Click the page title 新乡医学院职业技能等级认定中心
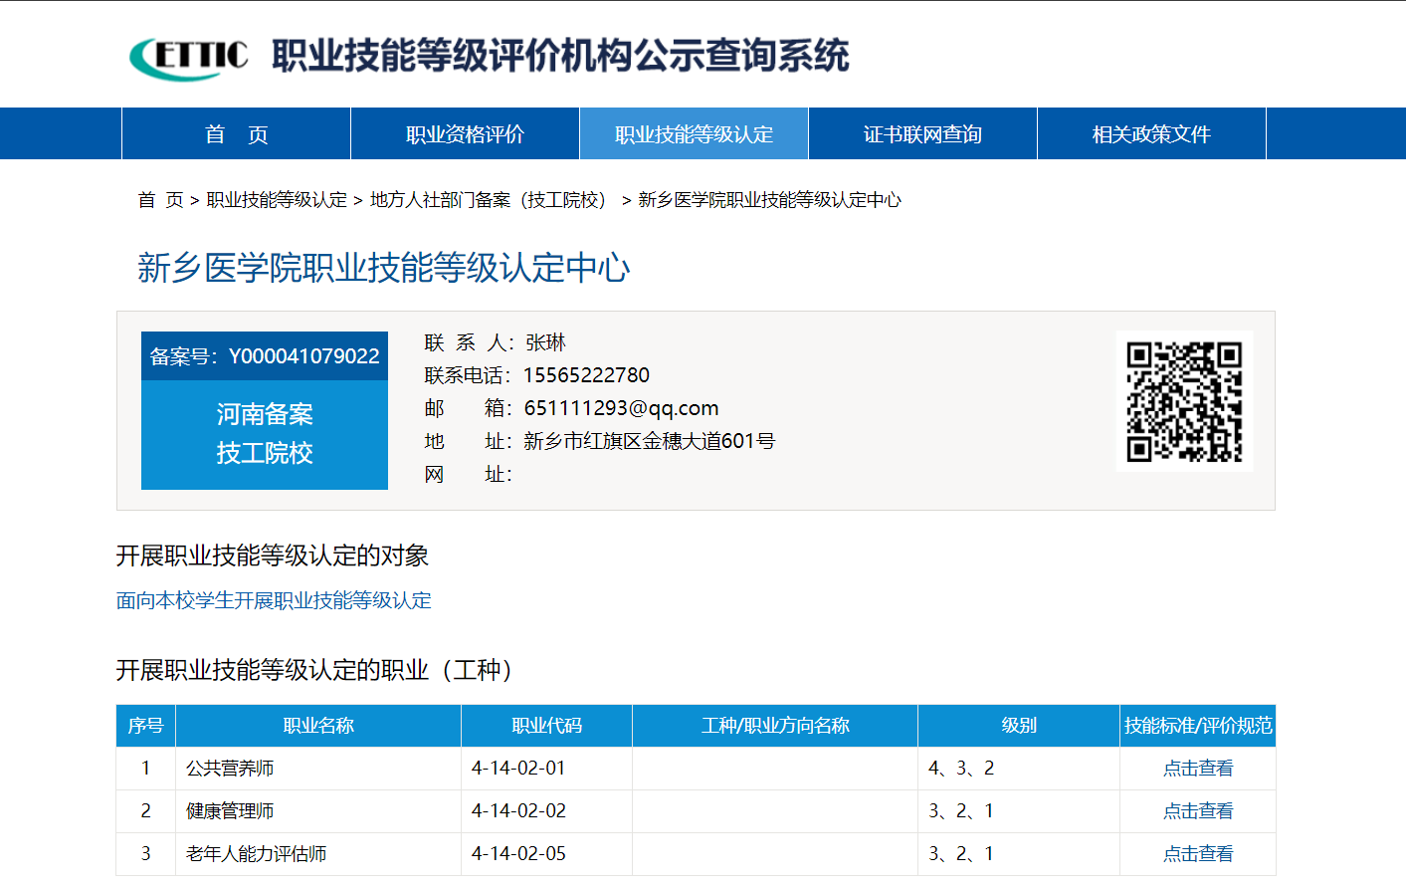 click(384, 268)
